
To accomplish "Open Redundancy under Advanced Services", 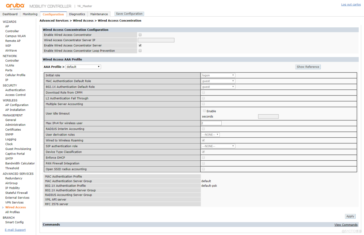I will 14,178.
